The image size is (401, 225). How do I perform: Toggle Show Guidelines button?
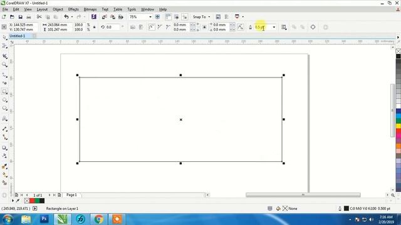[x=185, y=17]
